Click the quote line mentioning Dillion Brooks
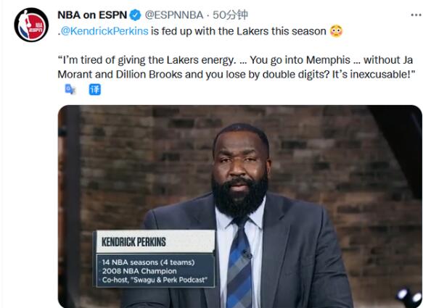This screenshot has height=308, width=423. 236,75
